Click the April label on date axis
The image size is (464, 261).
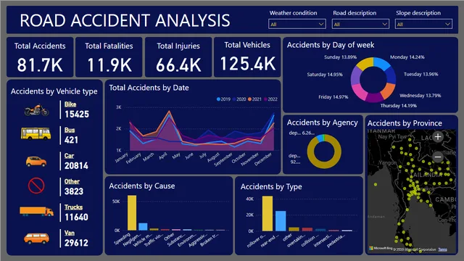(x=162, y=156)
